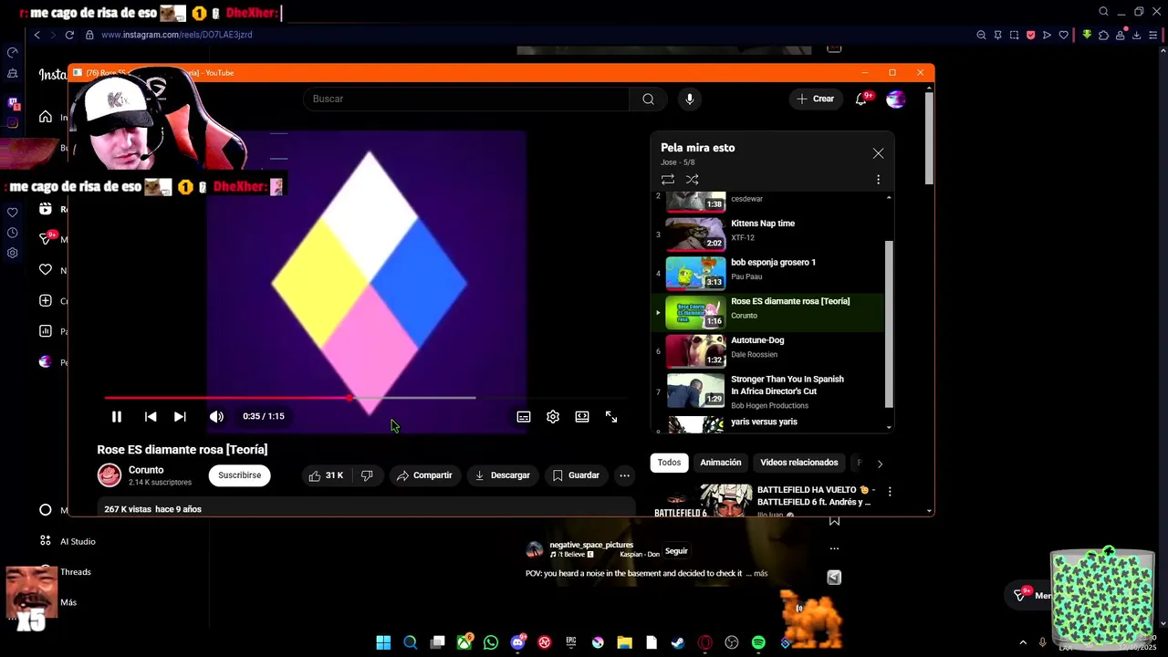Switch to theater mode view

pos(582,416)
